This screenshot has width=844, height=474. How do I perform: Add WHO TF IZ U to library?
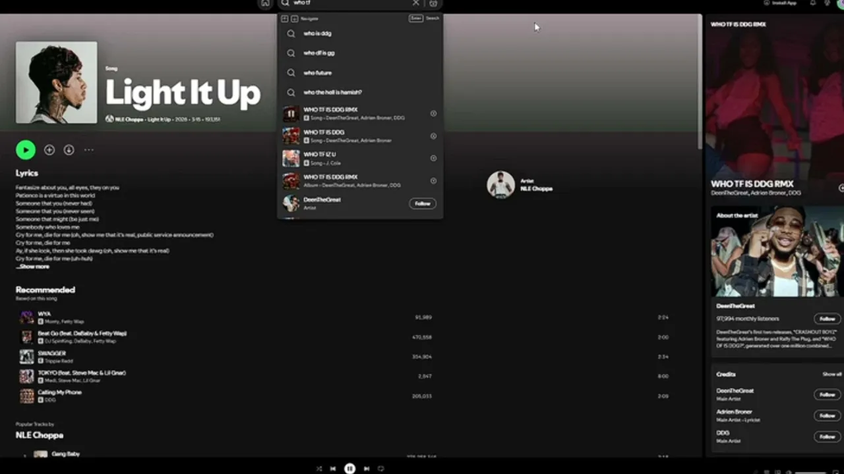[x=433, y=158]
